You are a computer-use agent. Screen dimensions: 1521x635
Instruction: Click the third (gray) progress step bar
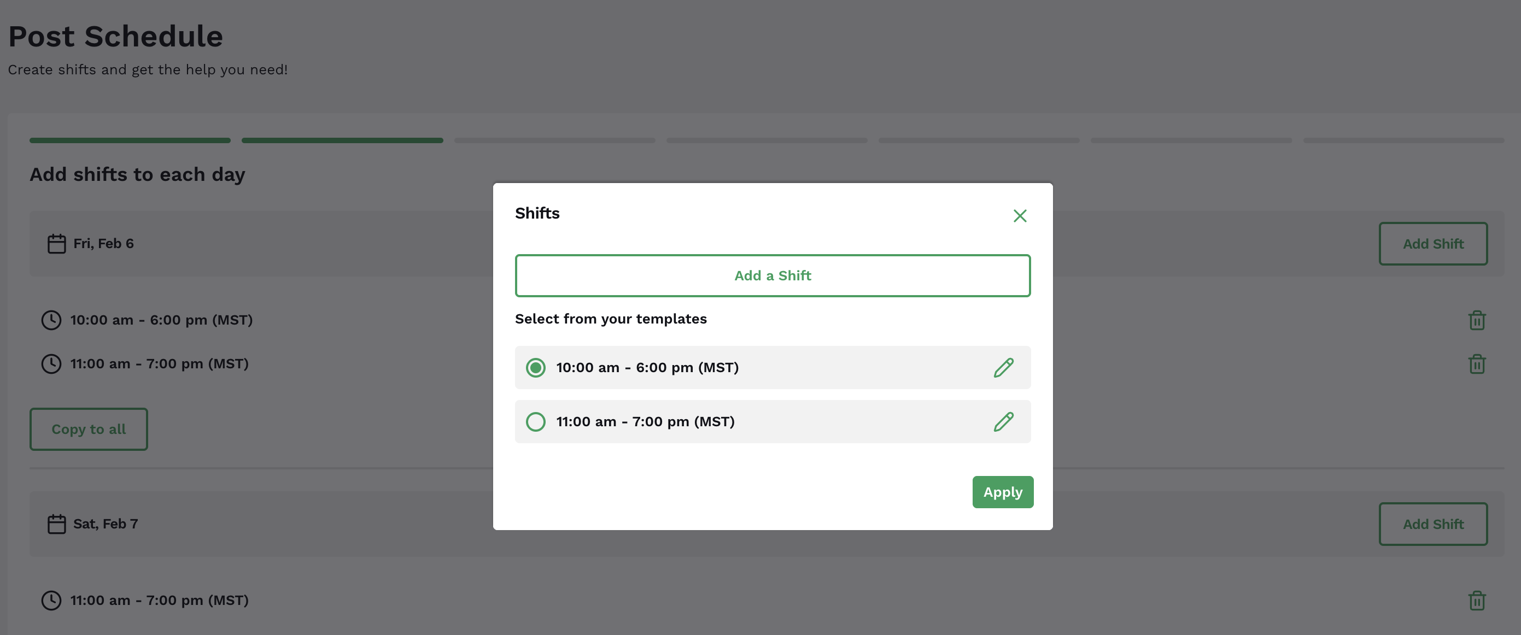point(554,140)
